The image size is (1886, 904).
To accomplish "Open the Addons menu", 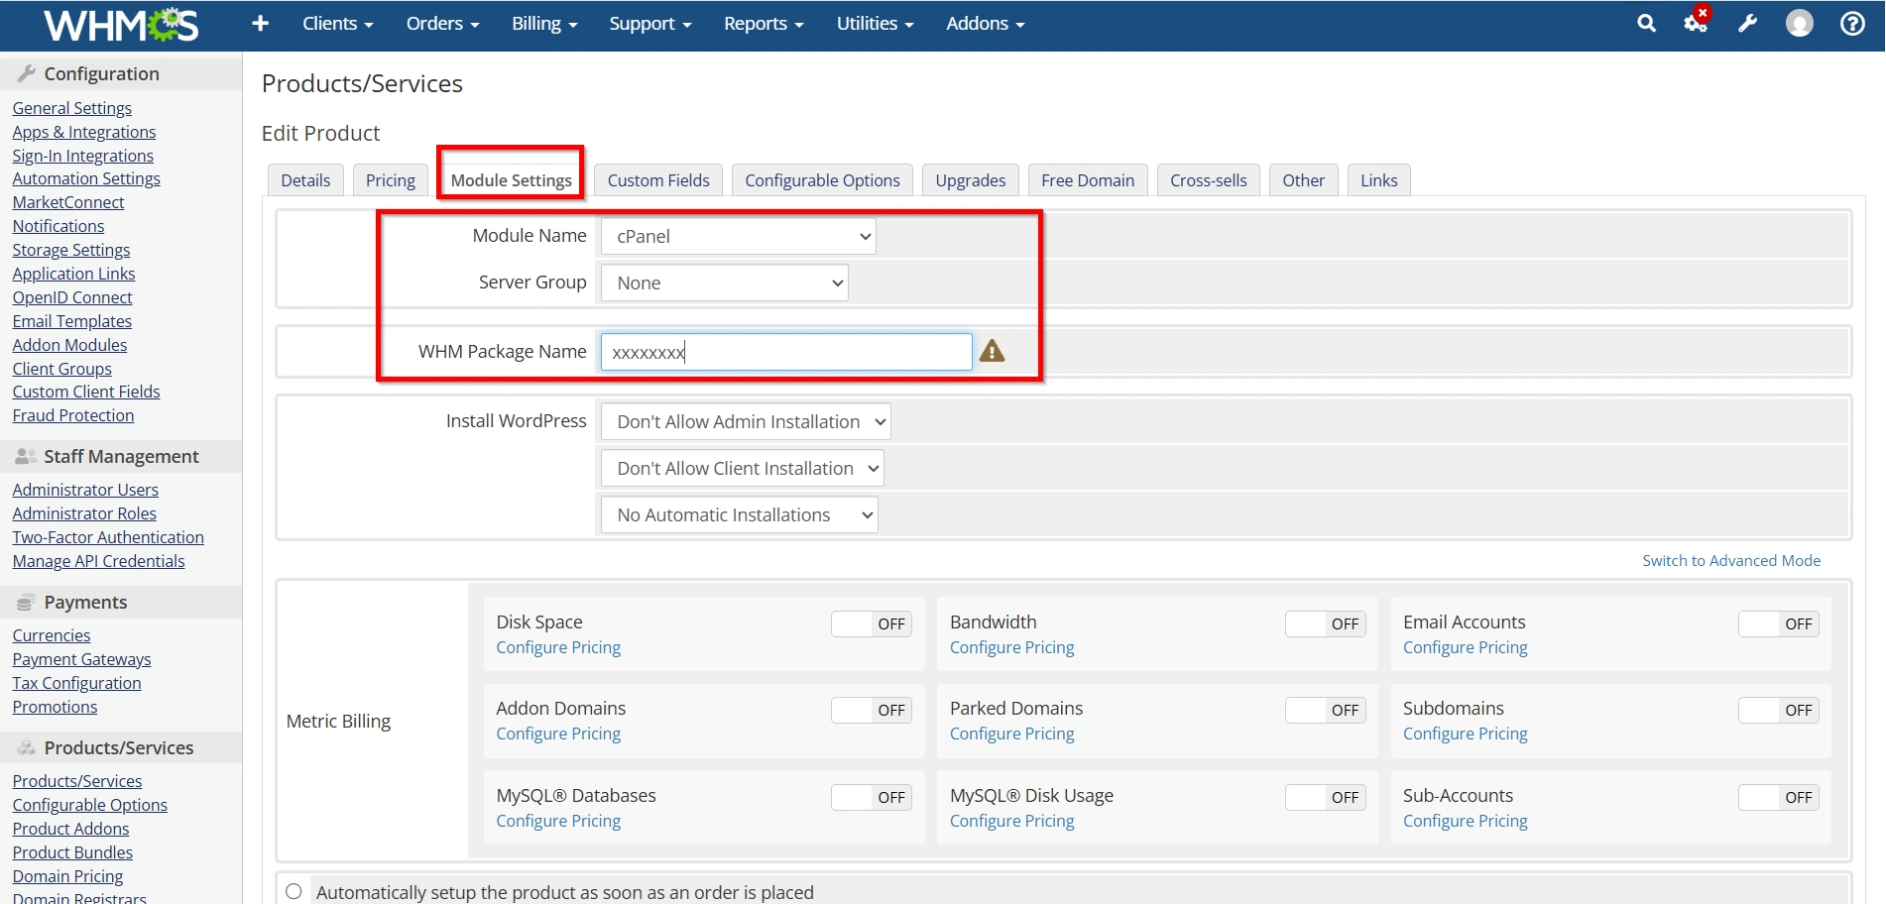I will [x=985, y=24].
